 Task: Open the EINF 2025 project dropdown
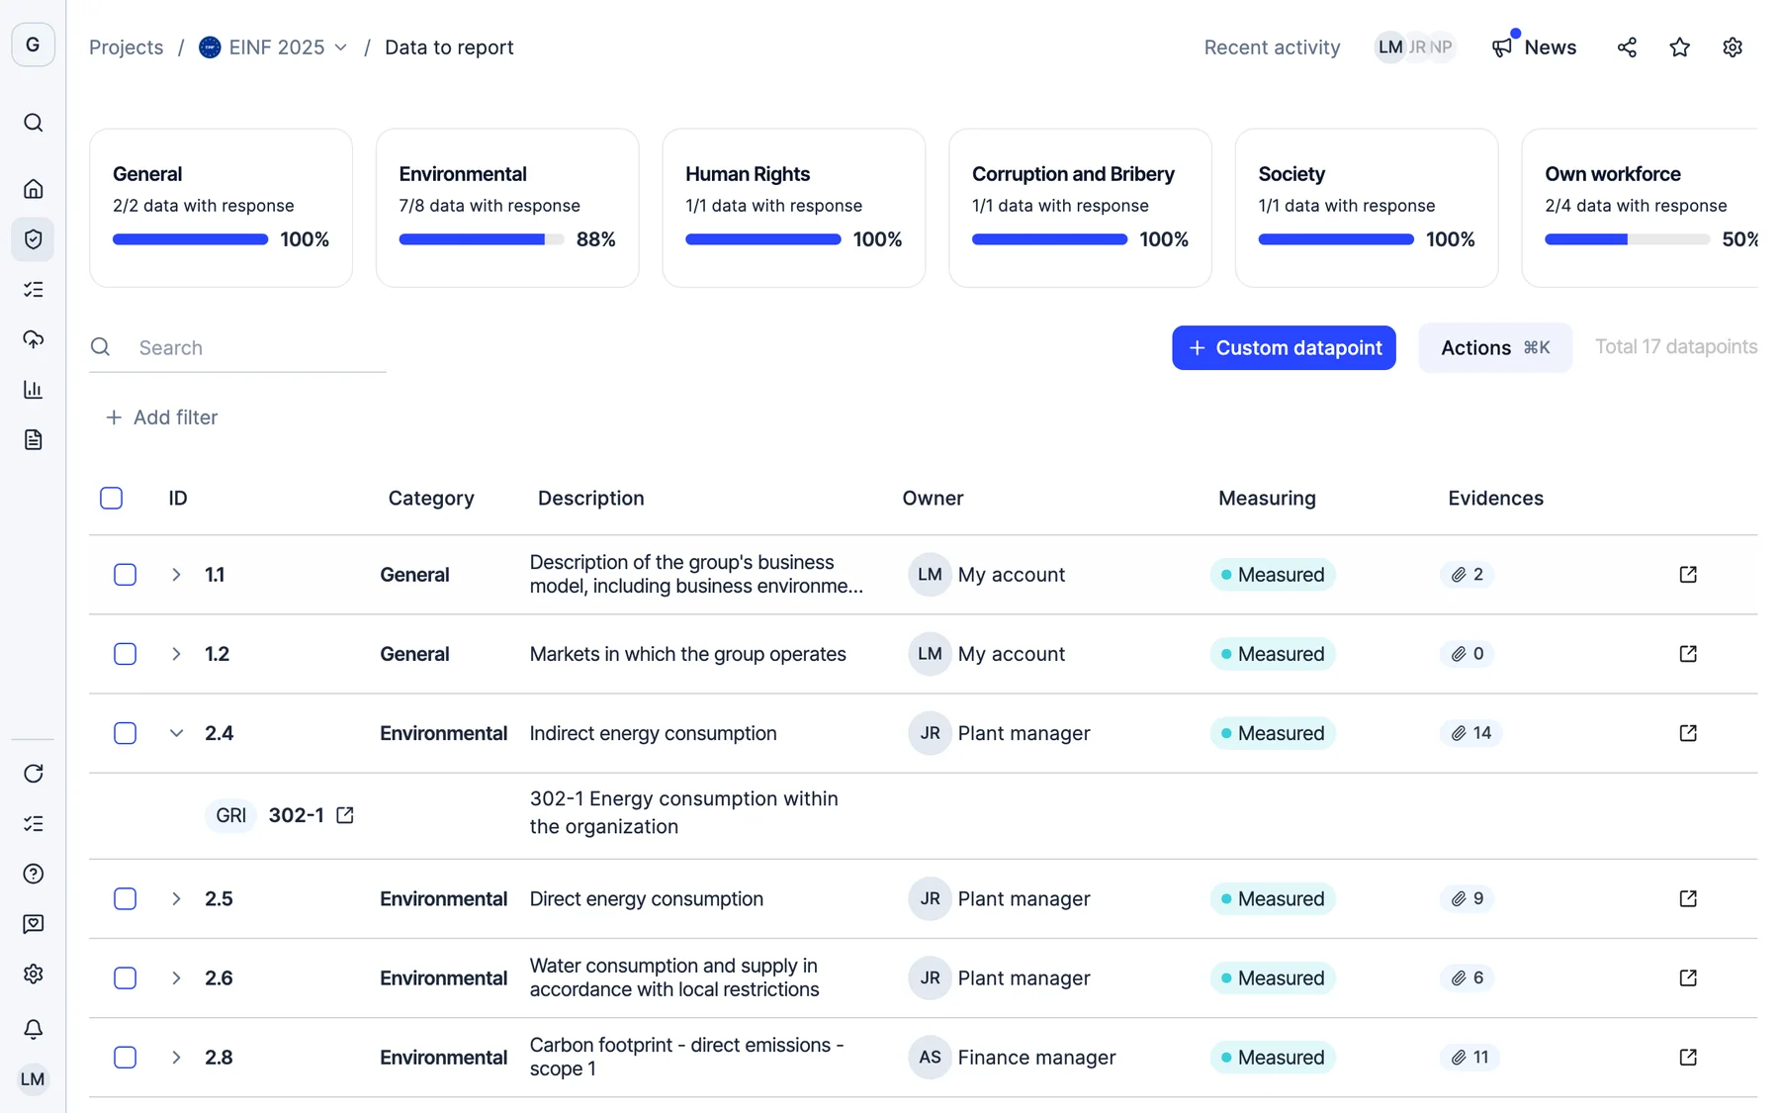(274, 47)
